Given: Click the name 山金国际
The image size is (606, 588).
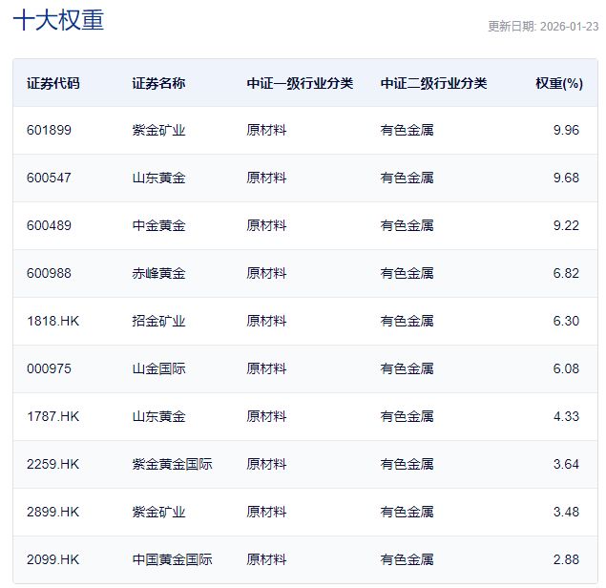Looking at the screenshot, I should pyautogui.click(x=158, y=368).
